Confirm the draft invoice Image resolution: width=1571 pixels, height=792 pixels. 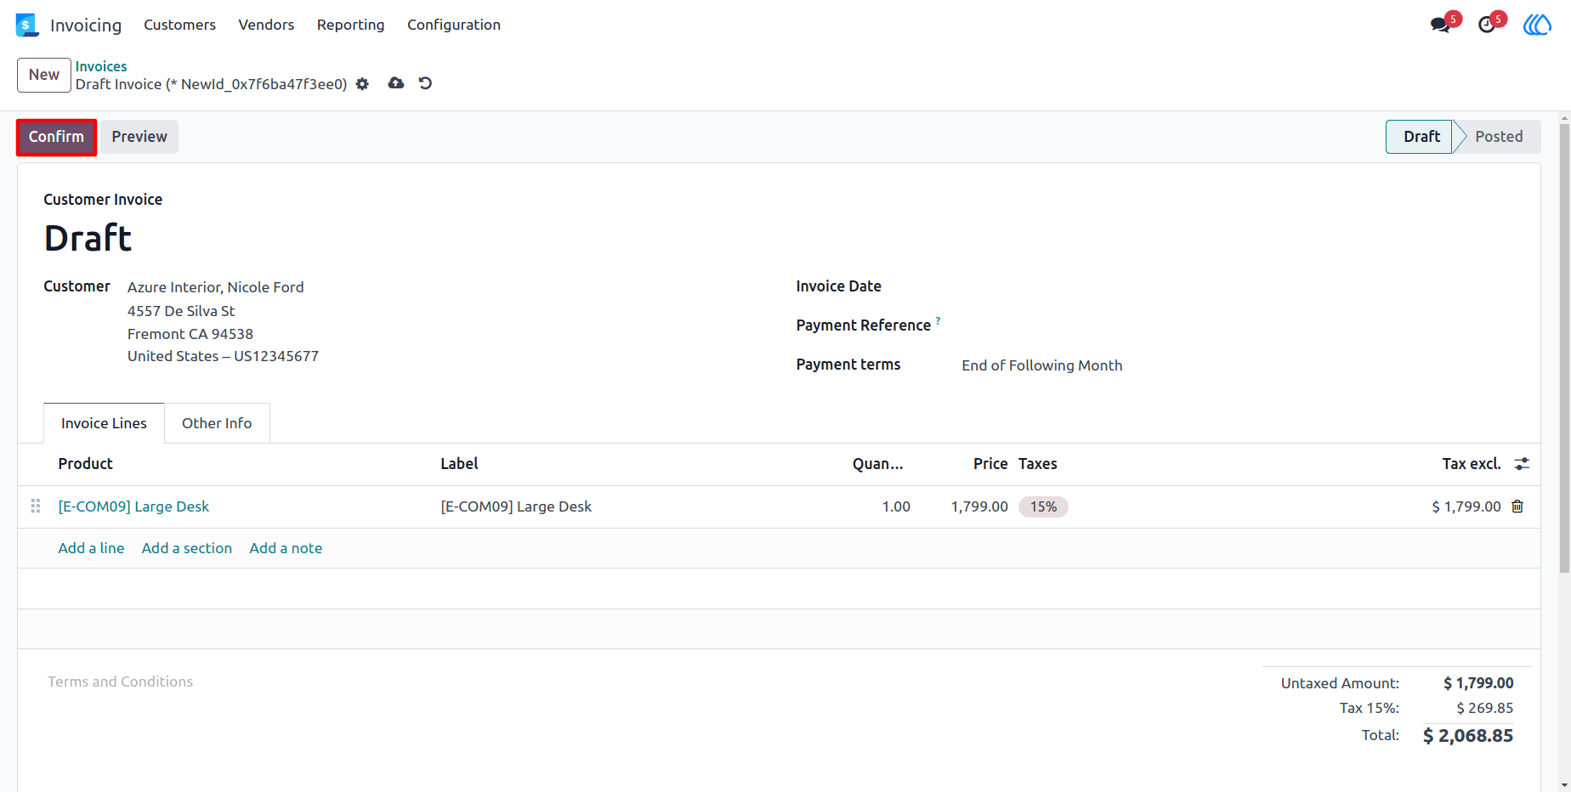tap(56, 137)
